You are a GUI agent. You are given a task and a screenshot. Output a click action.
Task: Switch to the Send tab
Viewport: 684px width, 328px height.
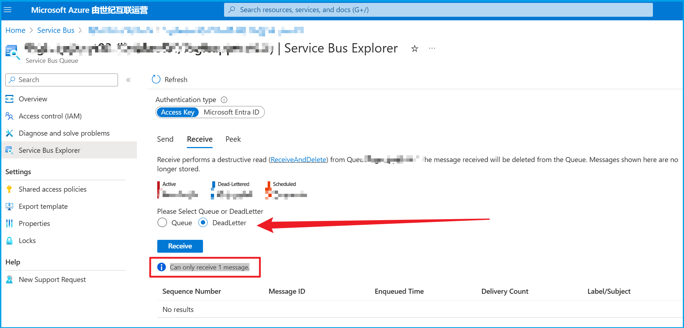(x=165, y=139)
